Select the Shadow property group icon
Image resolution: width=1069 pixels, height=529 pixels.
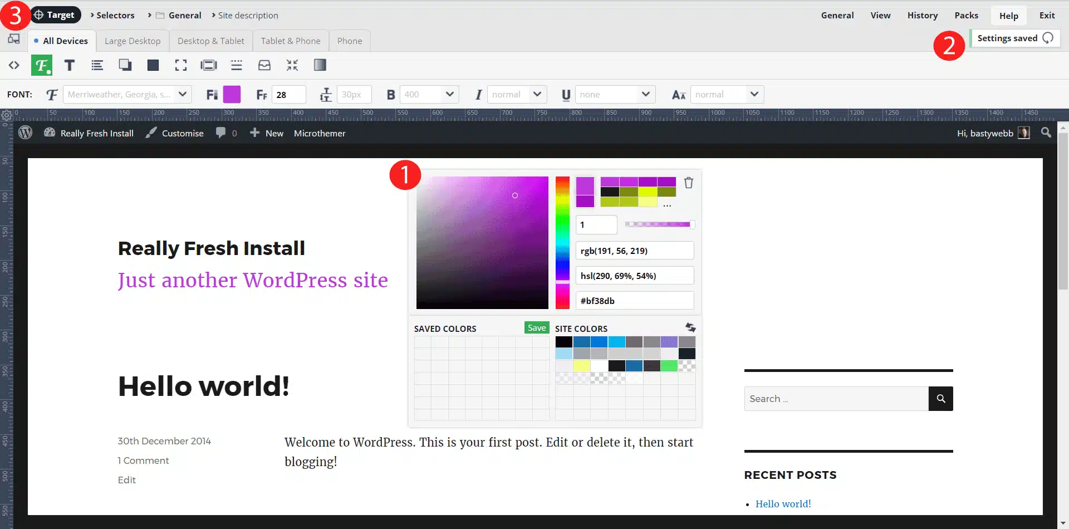pyautogui.click(x=125, y=65)
